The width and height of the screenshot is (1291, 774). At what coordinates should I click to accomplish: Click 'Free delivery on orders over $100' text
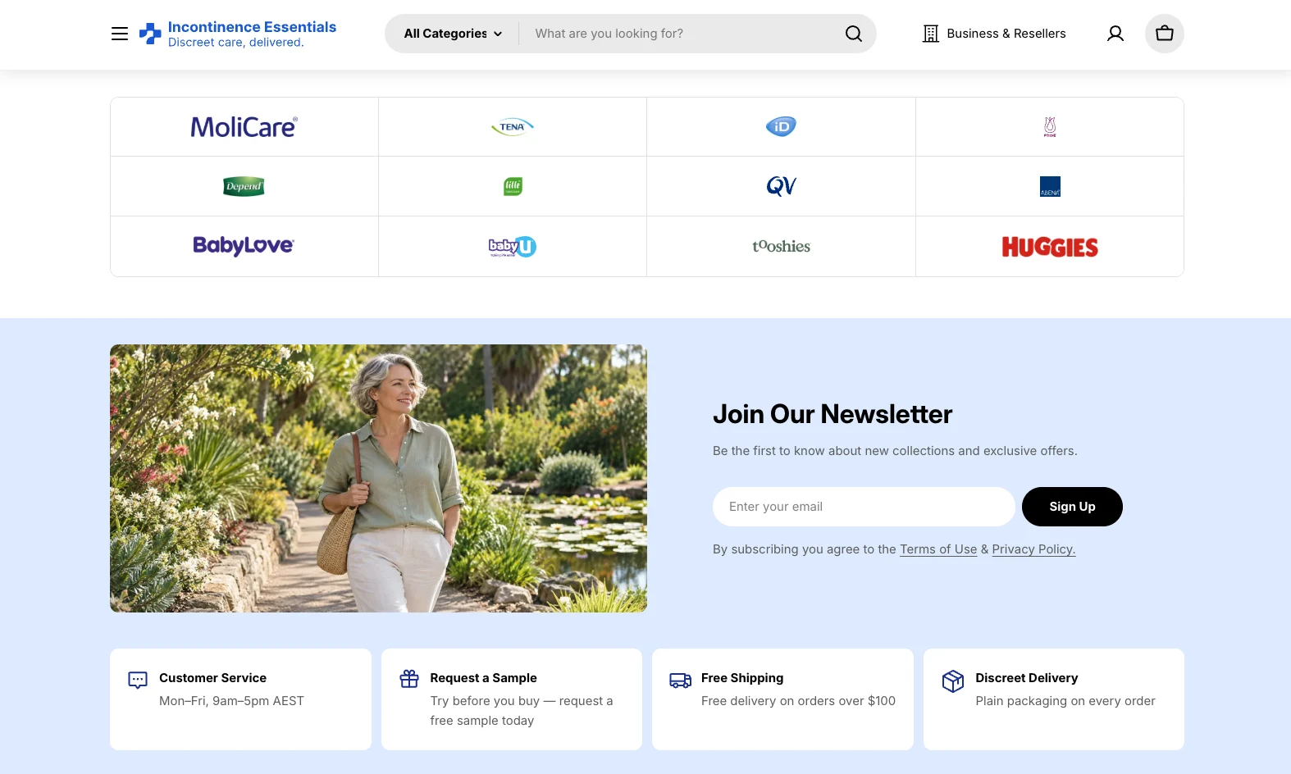point(798,701)
